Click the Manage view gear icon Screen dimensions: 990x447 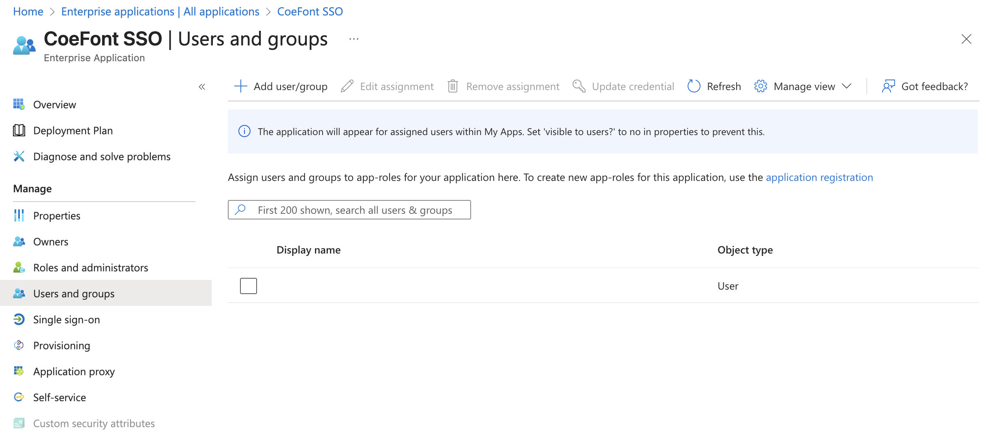tap(761, 86)
